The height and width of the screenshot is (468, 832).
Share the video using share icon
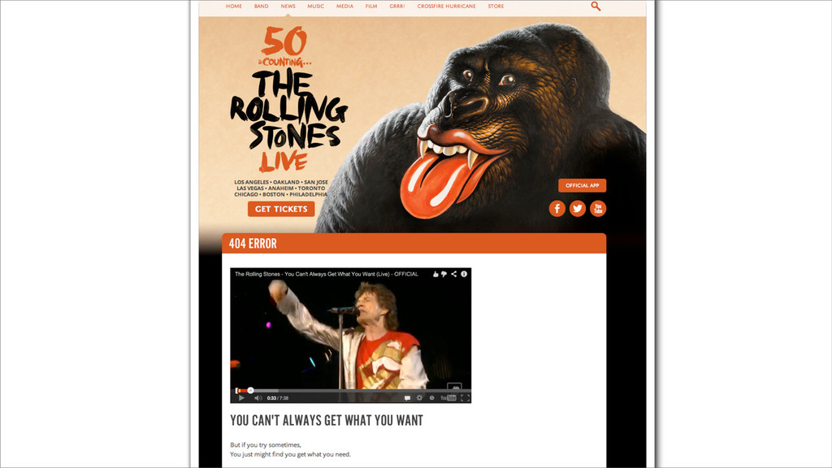[453, 275]
